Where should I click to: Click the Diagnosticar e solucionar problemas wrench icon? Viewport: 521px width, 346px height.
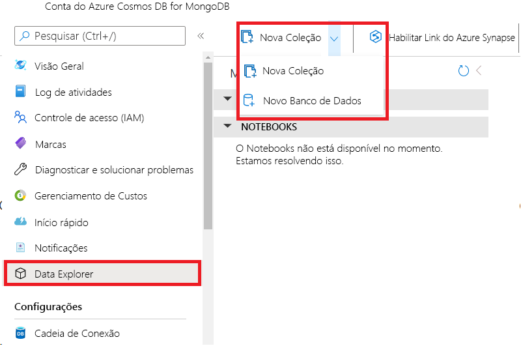(21, 170)
